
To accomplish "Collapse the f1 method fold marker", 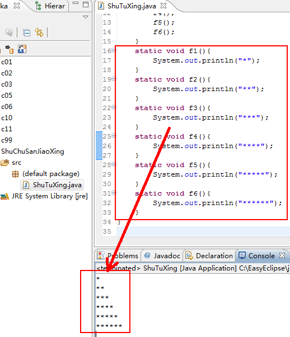I will click(114, 50).
